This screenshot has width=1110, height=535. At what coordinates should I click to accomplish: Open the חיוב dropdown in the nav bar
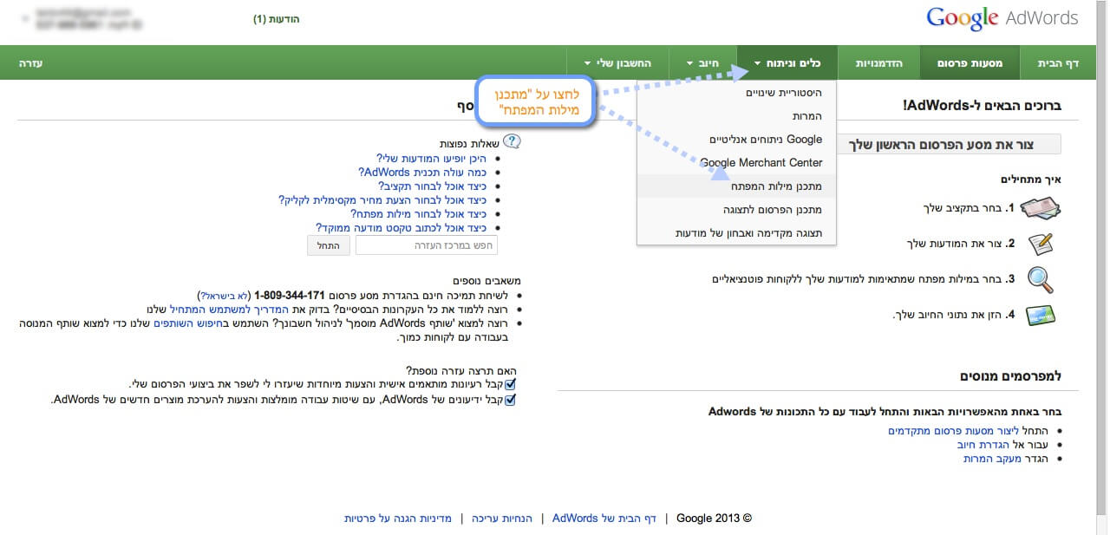pos(703,63)
